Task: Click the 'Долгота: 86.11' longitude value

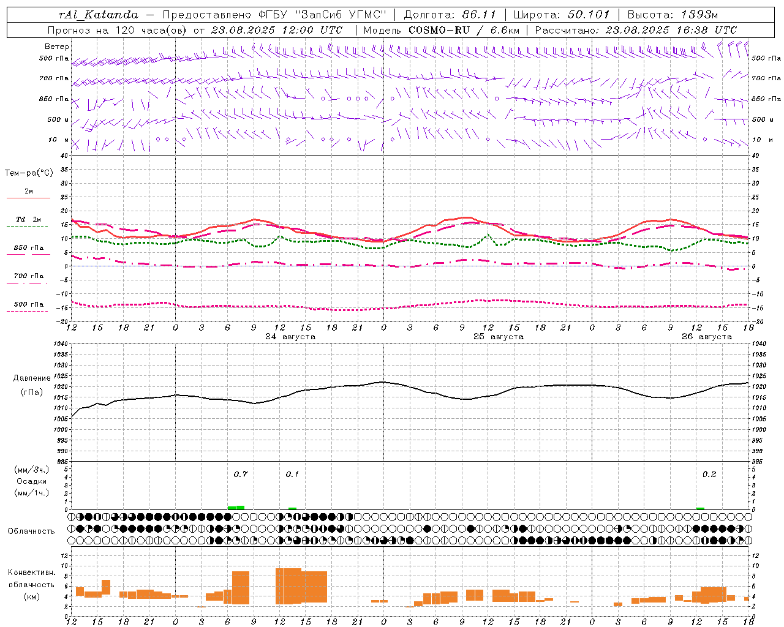Action: click(x=449, y=15)
